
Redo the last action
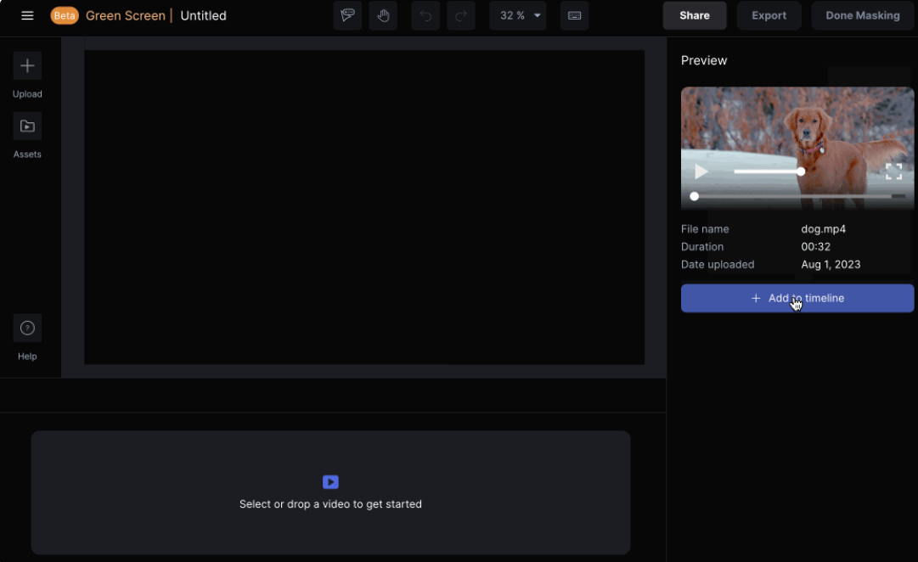tap(461, 15)
